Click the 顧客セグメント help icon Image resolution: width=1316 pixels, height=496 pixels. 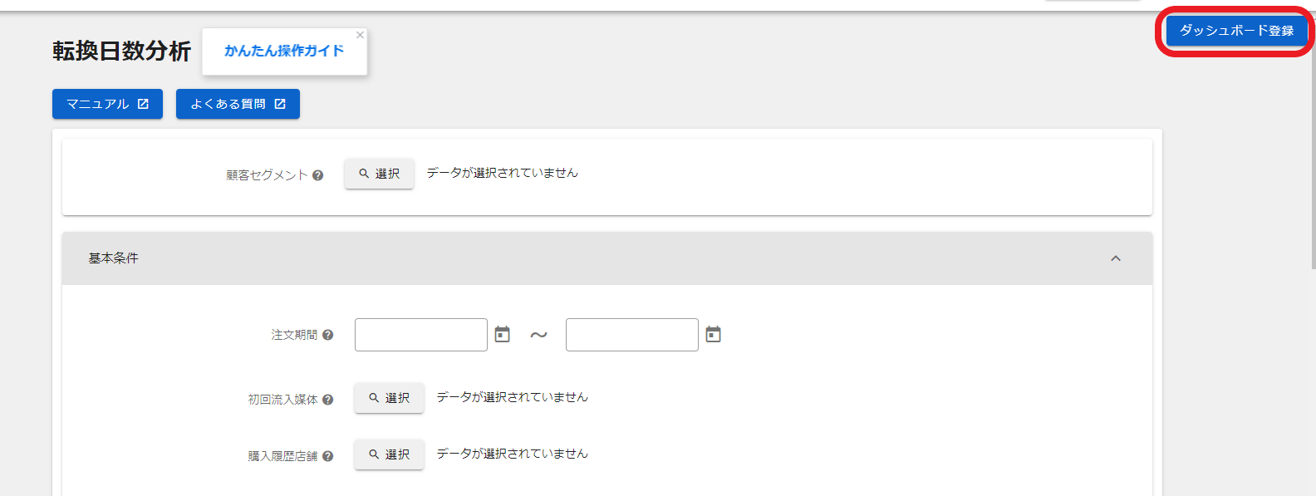(x=318, y=175)
